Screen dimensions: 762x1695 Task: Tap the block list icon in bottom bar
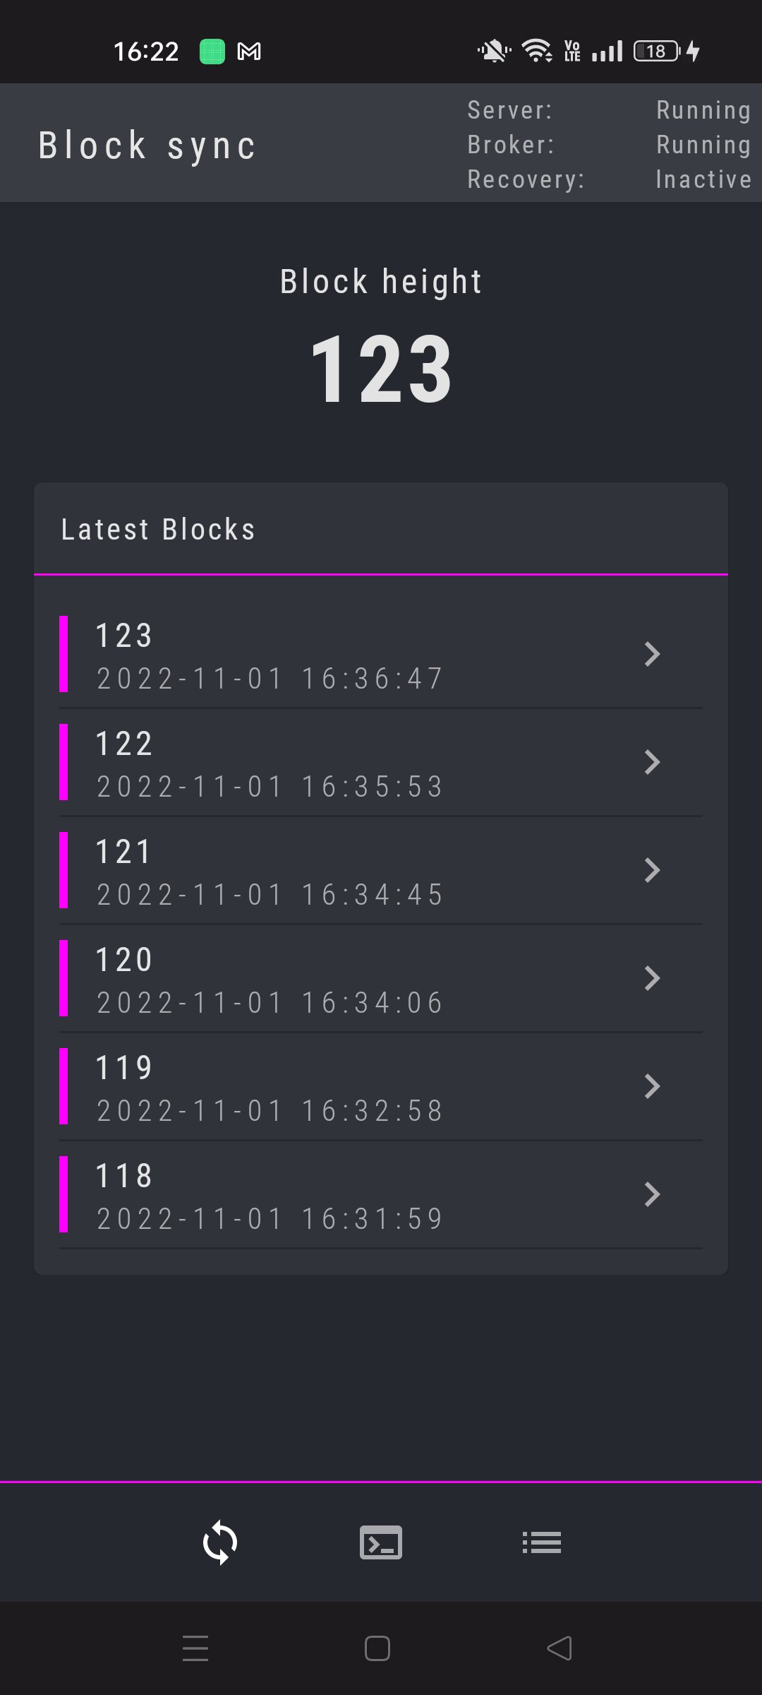(540, 1543)
